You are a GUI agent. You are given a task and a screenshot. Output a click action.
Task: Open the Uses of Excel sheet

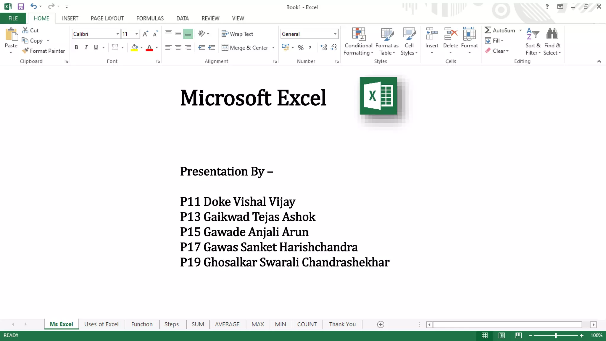coord(101,324)
